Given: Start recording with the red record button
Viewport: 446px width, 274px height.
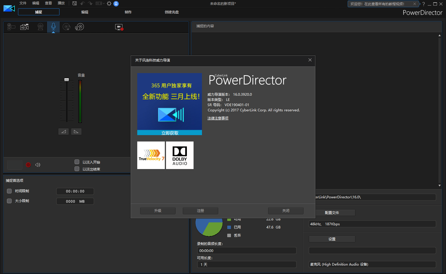Looking at the screenshot, I should tap(28, 165).
